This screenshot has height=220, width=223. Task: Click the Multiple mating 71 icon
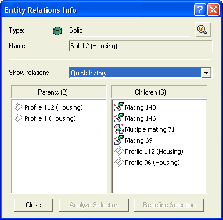coord(119,129)
